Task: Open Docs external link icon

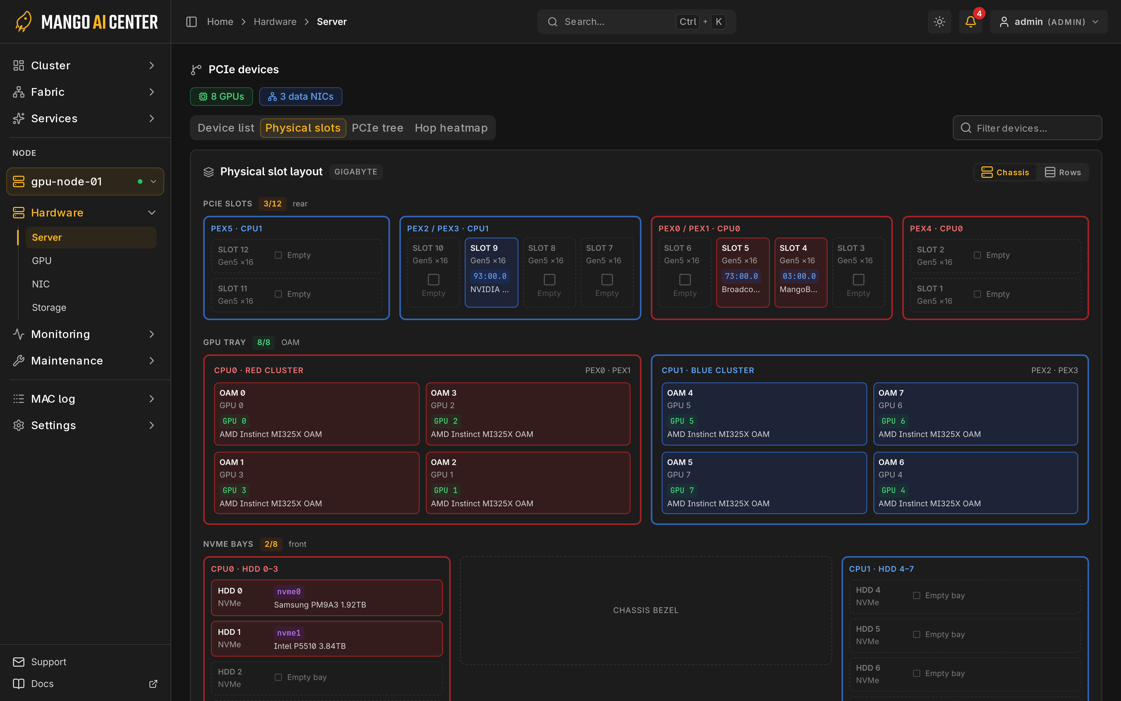Action: [153, 684]
